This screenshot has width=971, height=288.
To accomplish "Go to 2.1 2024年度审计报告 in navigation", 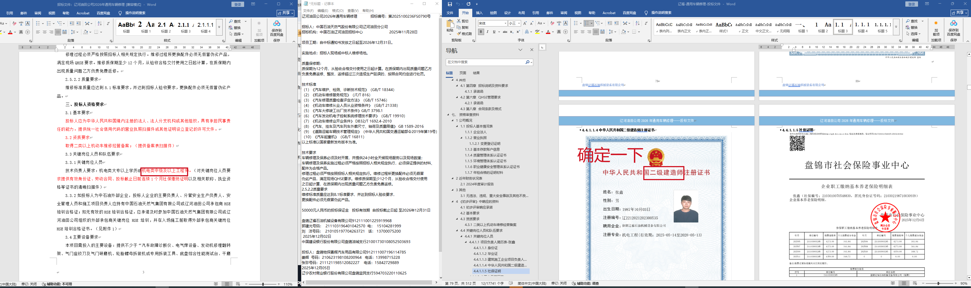I will click(x=477, y=184).
